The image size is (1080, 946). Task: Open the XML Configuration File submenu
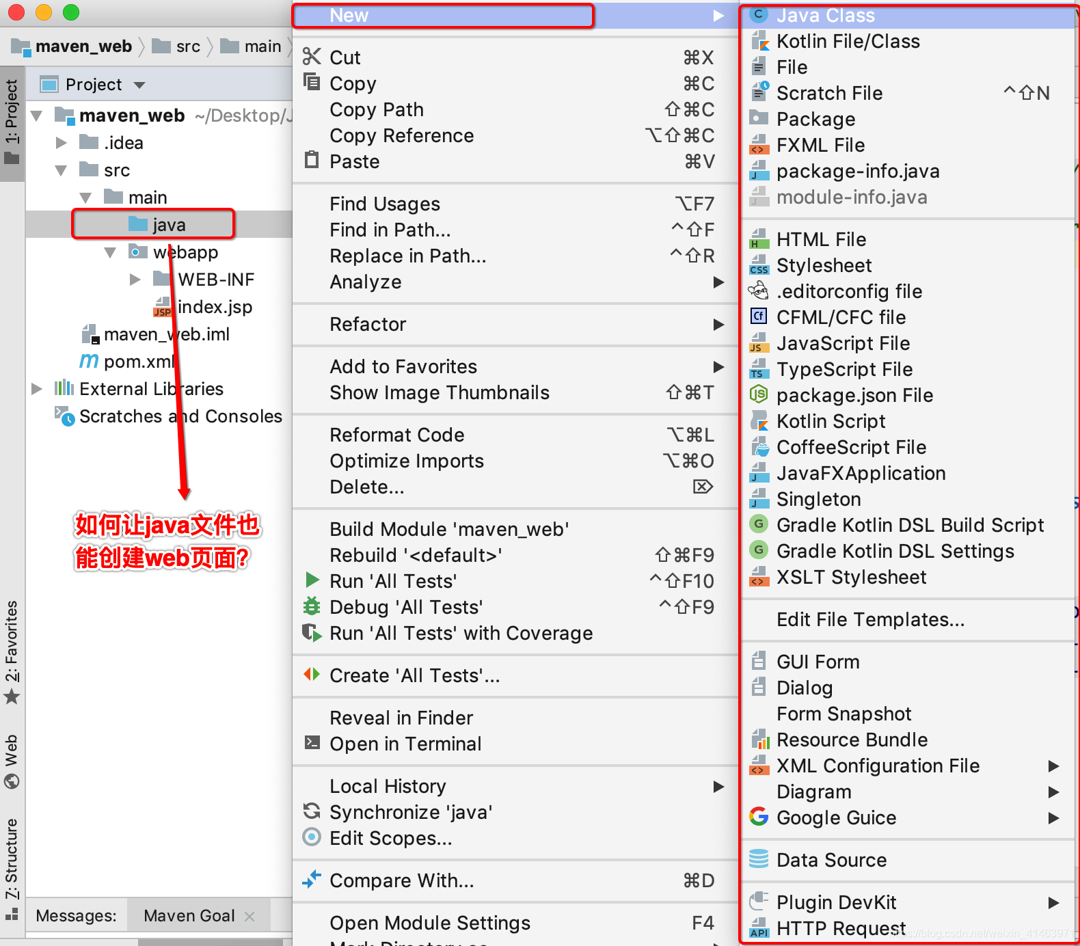[x=908, y=766]
